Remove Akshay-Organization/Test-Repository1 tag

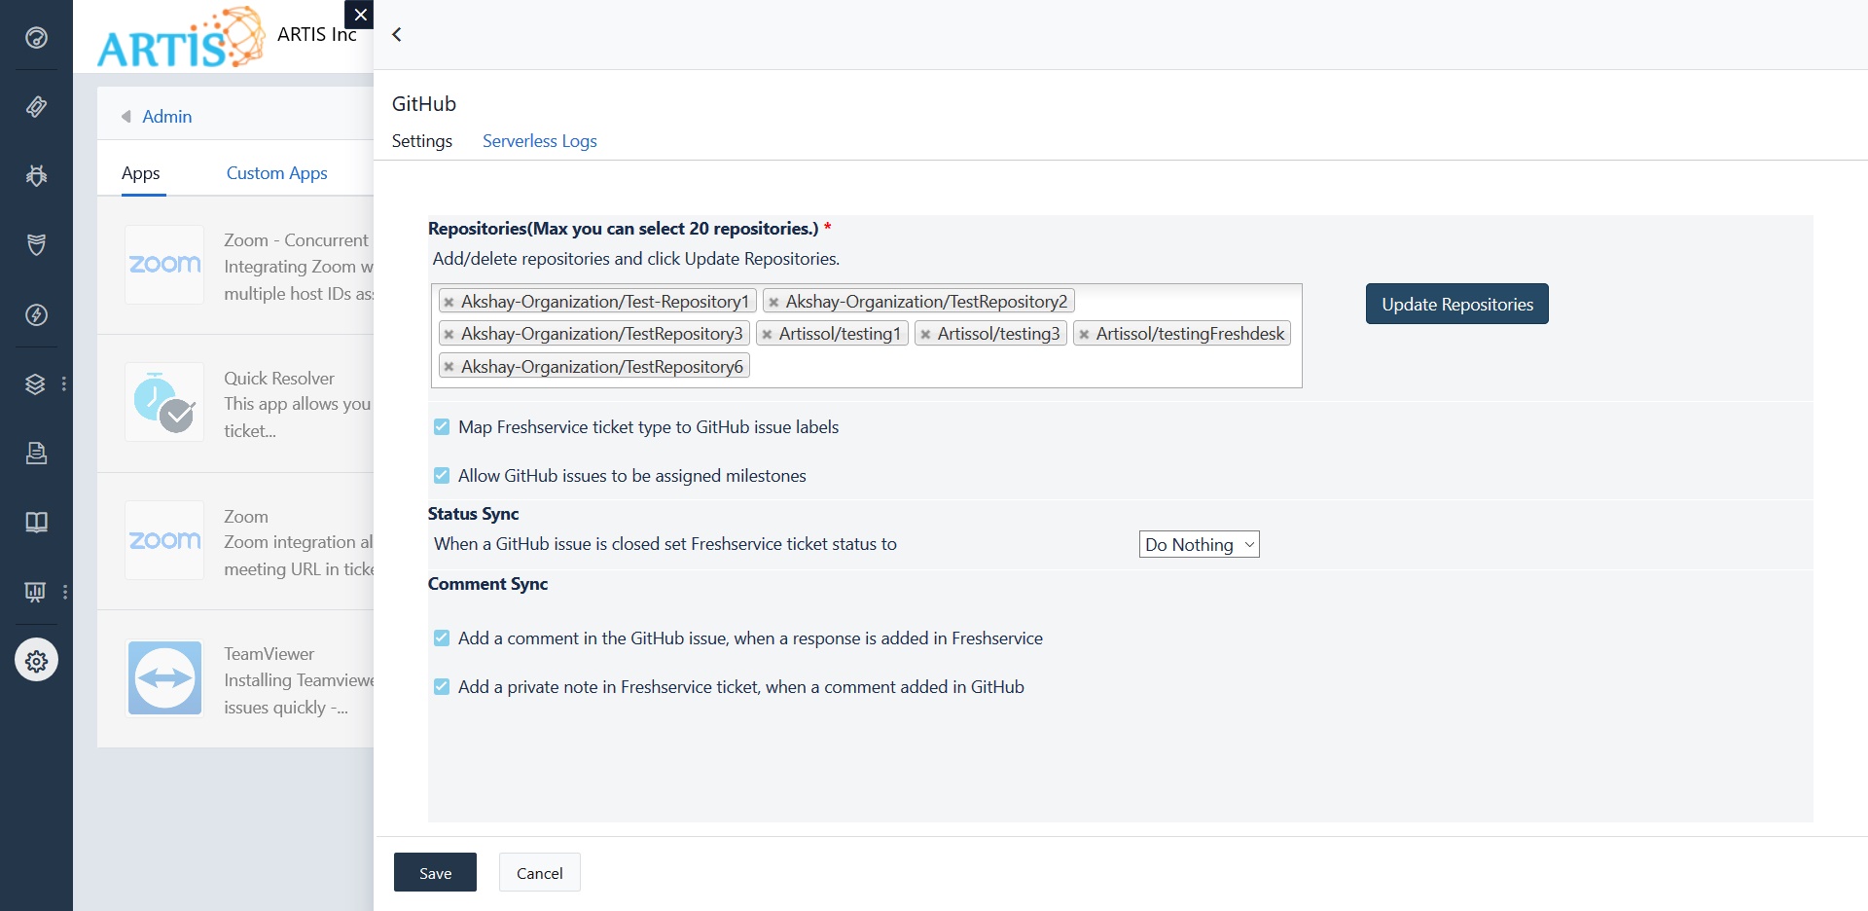click(449, 303)
